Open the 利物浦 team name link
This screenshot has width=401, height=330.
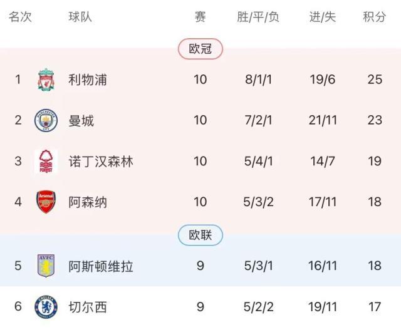88,80
